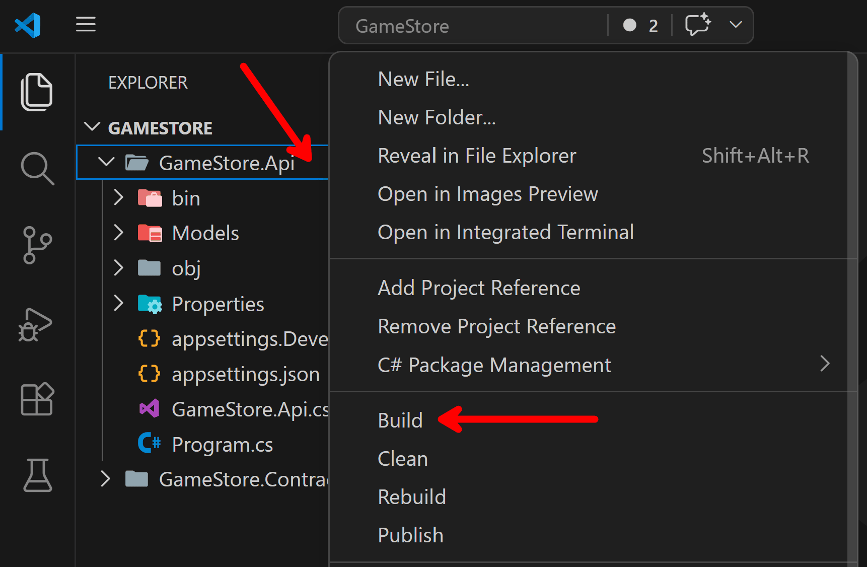Choose New Folder... from context menu
This screenshot has width=867, height=567.
pyautogui.click(x=437, y=117)
